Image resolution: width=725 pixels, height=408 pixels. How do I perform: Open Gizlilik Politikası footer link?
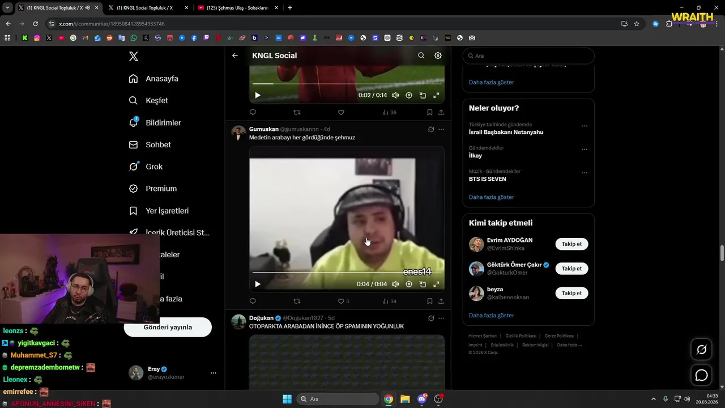point(521,336)
